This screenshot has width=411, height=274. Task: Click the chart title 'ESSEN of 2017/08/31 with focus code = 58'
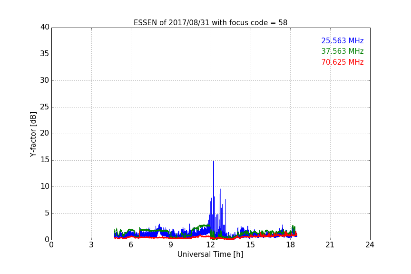[x=210, y=23]
